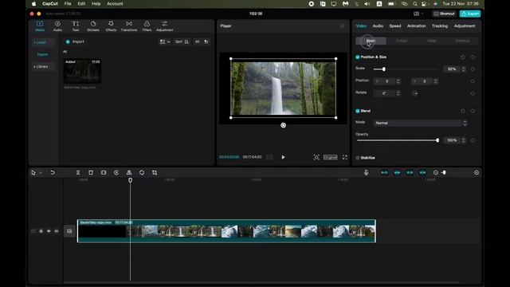Switch to the right-panel Adjustment tab

(465, 26)
